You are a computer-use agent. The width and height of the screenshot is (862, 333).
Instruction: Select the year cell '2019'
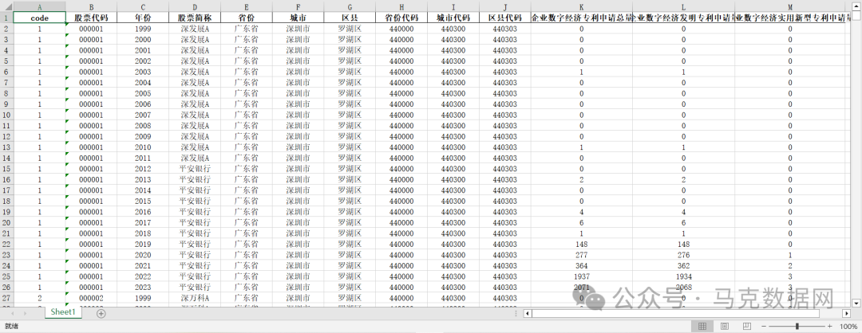point(143,244)
